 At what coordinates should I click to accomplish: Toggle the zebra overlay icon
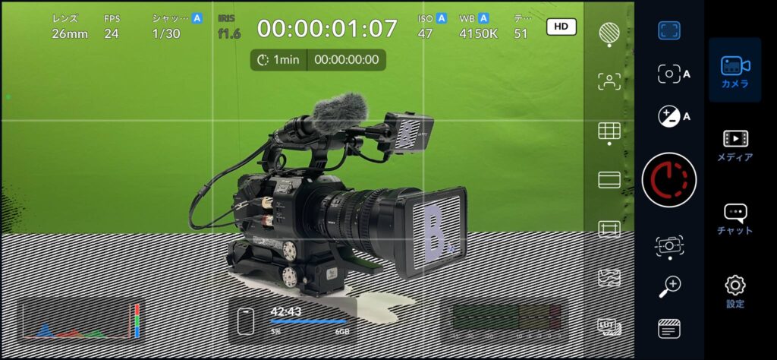[609, 33]
